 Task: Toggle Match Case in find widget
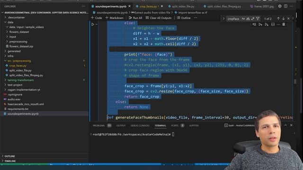(x=243, y=19)
